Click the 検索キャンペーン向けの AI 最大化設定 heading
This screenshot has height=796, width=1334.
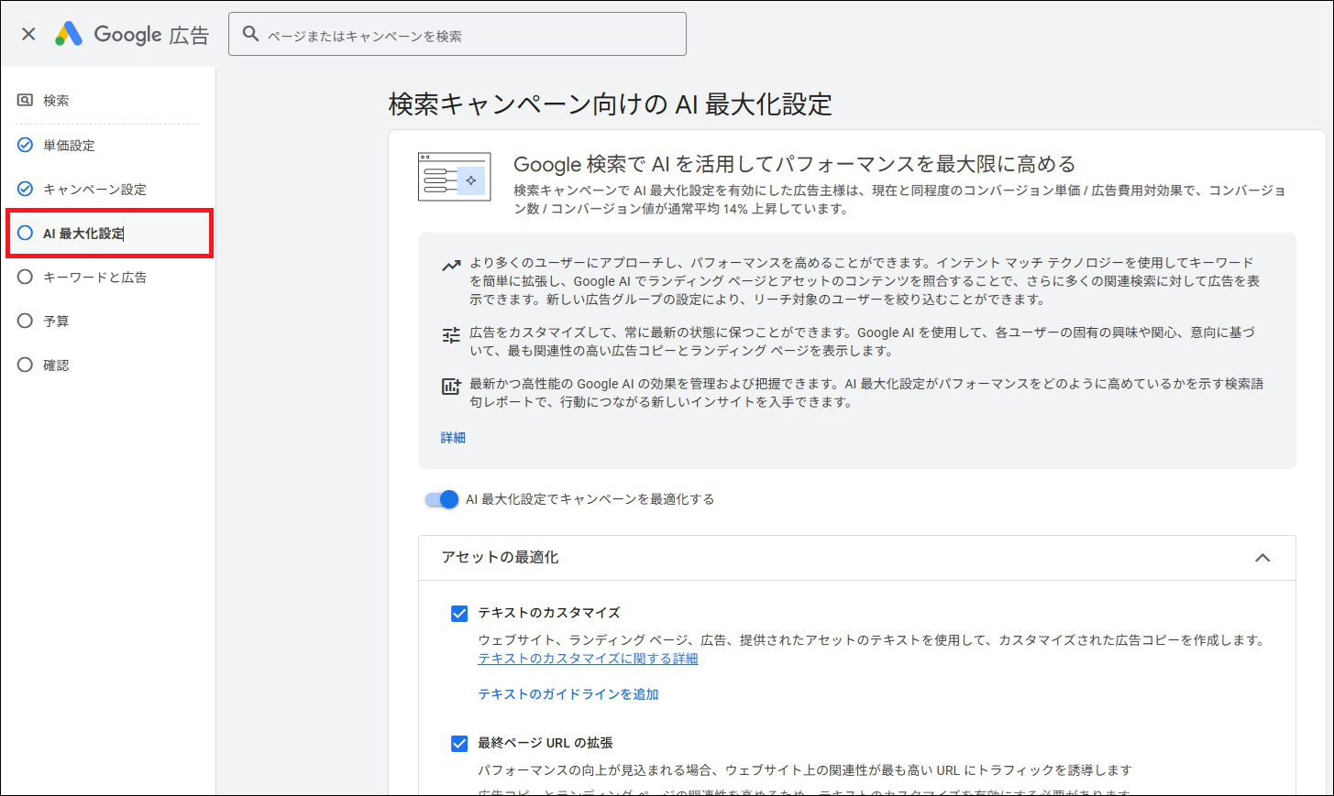[x=611, y=104]
